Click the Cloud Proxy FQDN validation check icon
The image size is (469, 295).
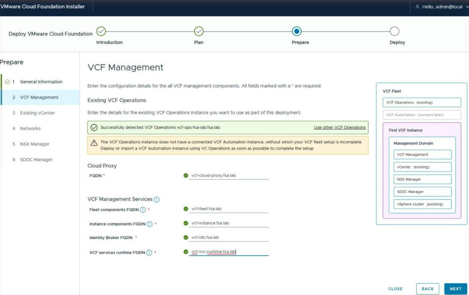coord(185,175)
